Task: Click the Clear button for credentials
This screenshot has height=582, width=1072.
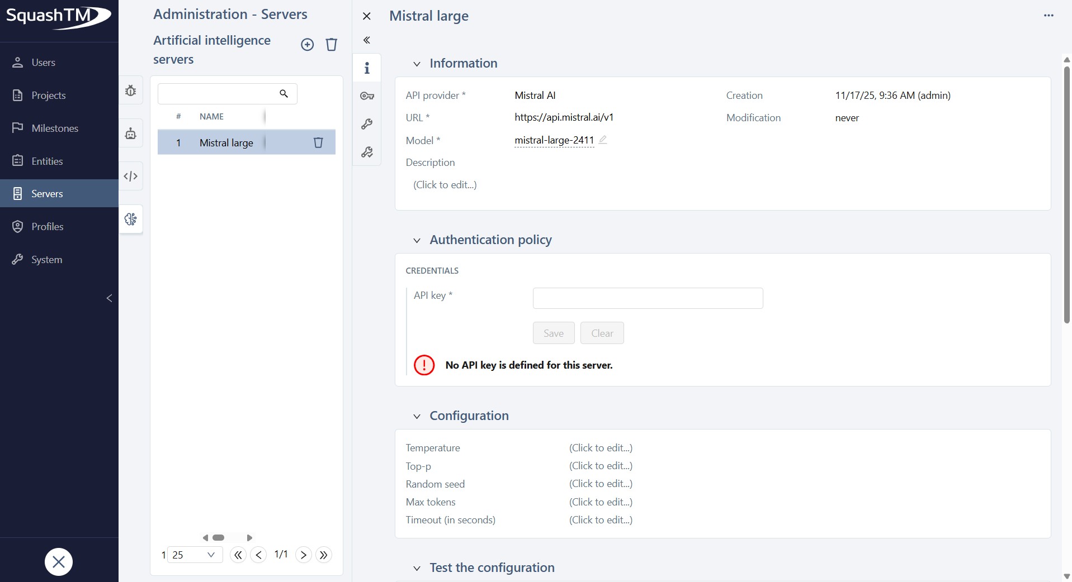Action: coord(601,333)
